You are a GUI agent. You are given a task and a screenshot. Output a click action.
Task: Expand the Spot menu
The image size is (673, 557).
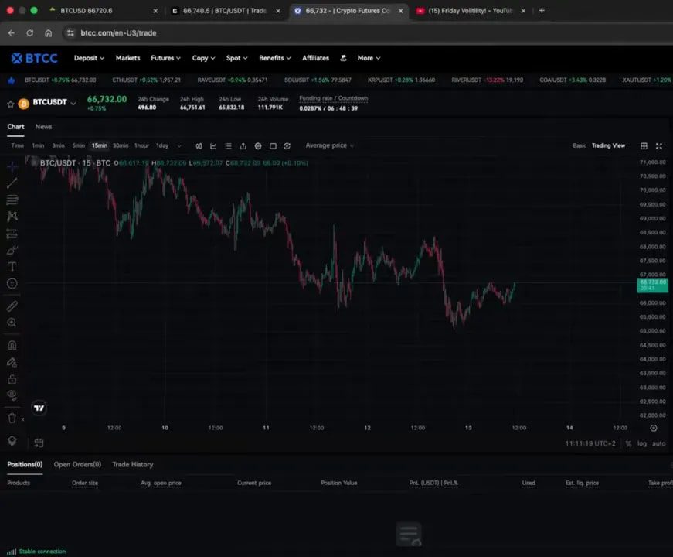click(237, 58)
